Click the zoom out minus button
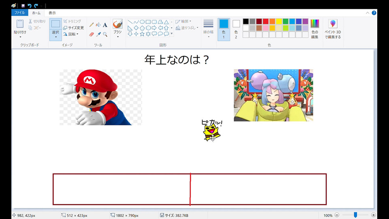 click(x=337, y=215)
